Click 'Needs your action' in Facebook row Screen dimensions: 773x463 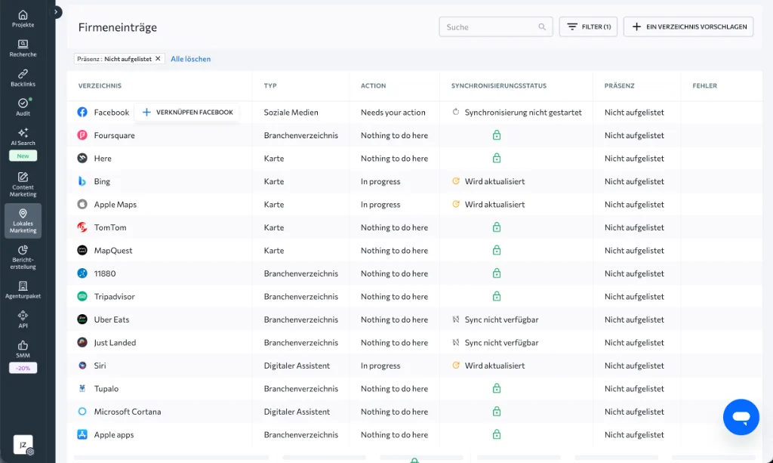(393, 113)
